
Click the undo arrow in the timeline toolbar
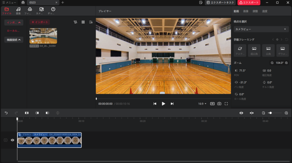(6, 113)
